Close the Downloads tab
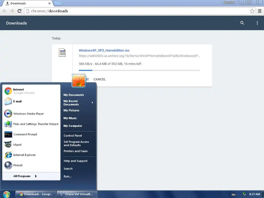The height and width of the screenshot is (198, 264). point(49,3)
